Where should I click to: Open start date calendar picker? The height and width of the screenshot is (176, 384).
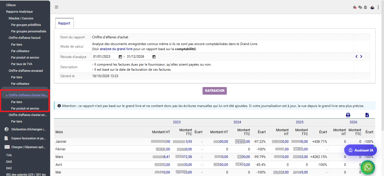[x=120, y=57]
